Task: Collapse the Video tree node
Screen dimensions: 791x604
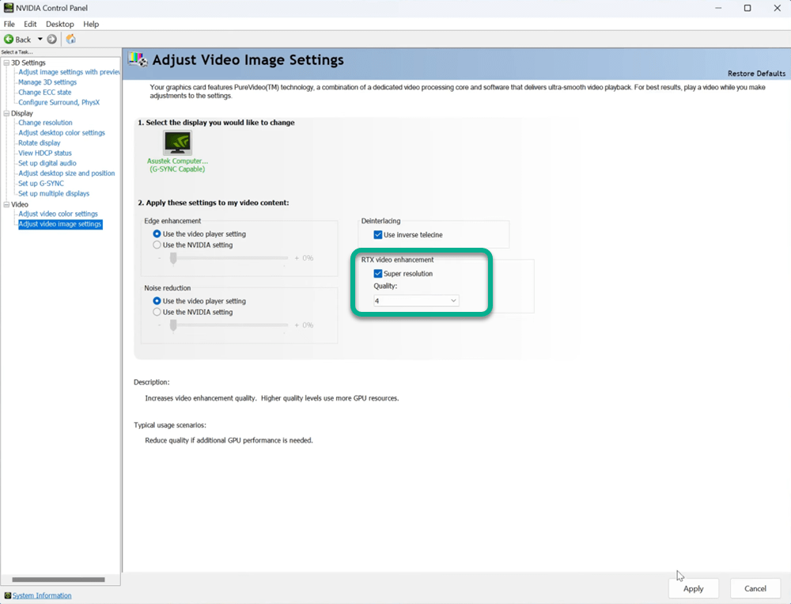Action: [x=6, y=204]
